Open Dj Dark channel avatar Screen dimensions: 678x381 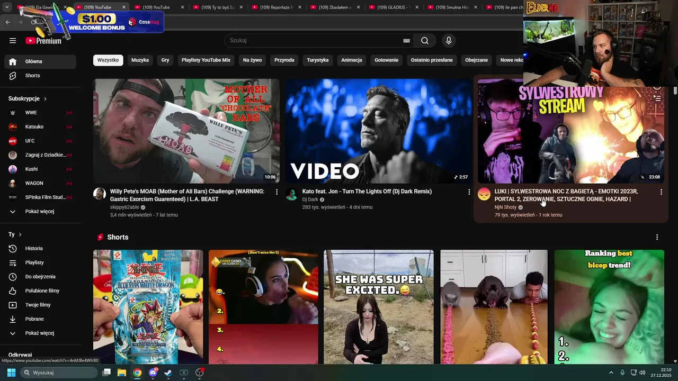click(x=292, y=194)
